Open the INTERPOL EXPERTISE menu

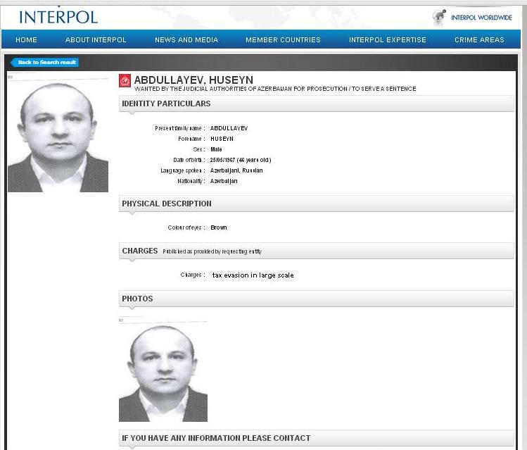point(388,39)
